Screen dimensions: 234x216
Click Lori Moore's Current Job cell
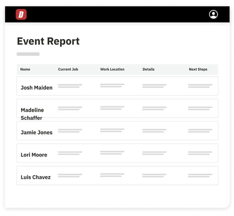coord(70,153)
